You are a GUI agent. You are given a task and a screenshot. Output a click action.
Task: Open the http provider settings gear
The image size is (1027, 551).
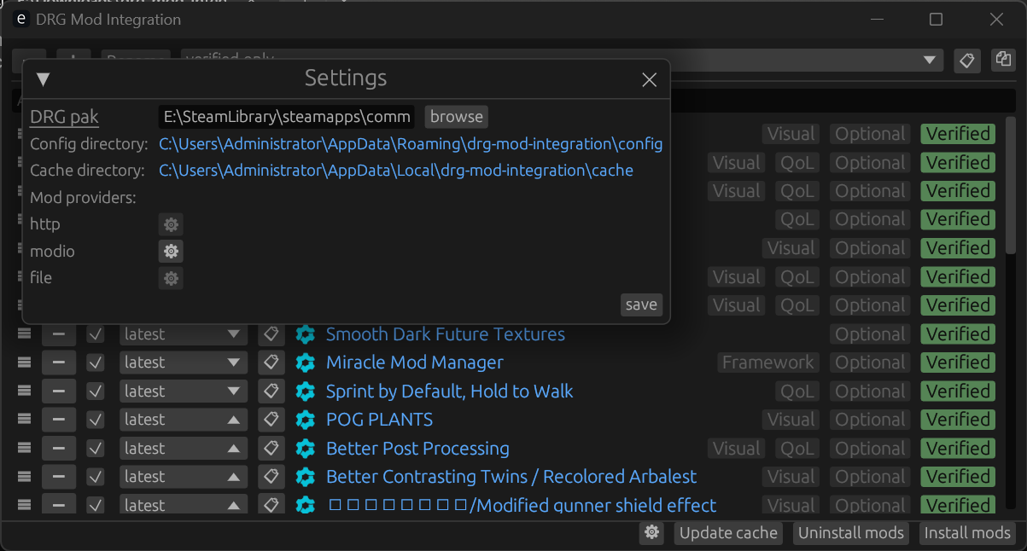click(171, 224)
